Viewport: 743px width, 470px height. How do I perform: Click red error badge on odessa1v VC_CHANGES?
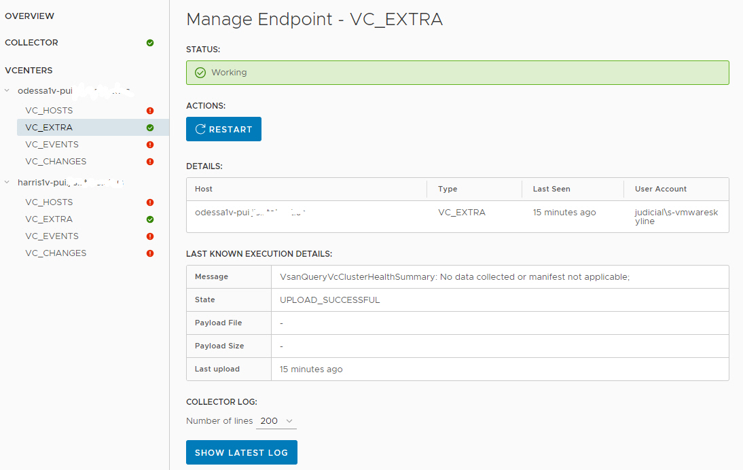tap(149, 161)
